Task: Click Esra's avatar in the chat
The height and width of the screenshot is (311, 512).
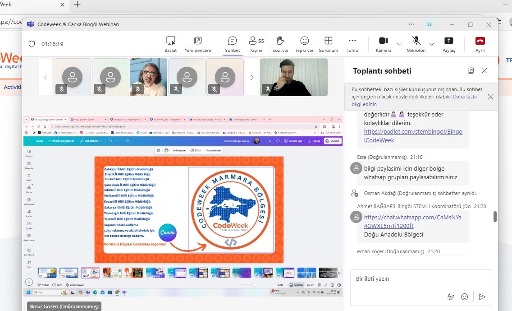Action: 356,168
